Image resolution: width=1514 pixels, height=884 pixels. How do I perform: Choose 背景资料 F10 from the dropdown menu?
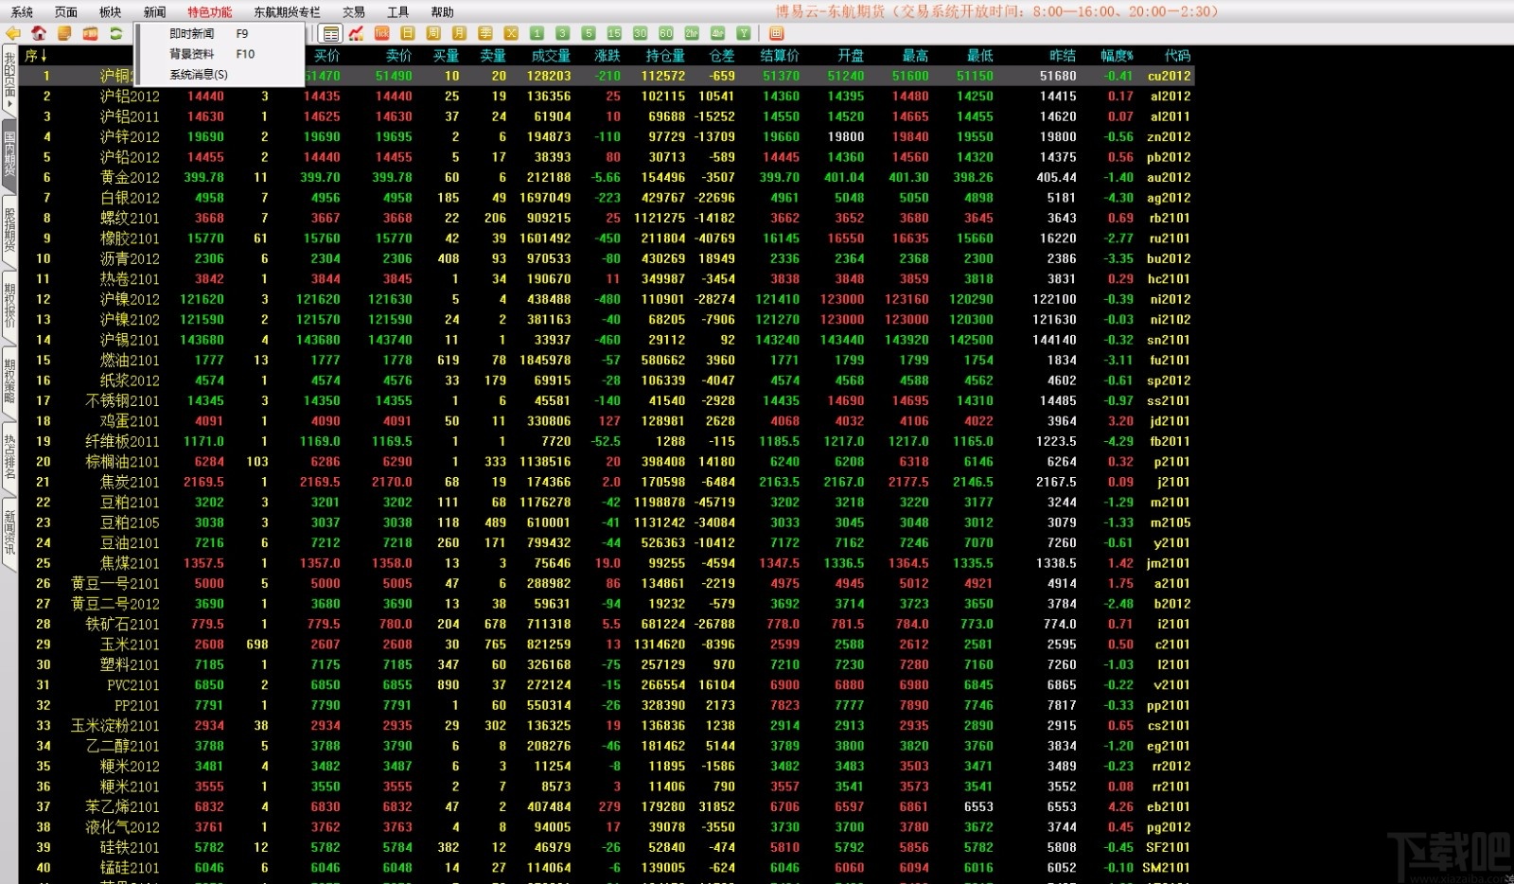[x=221, y=54]
